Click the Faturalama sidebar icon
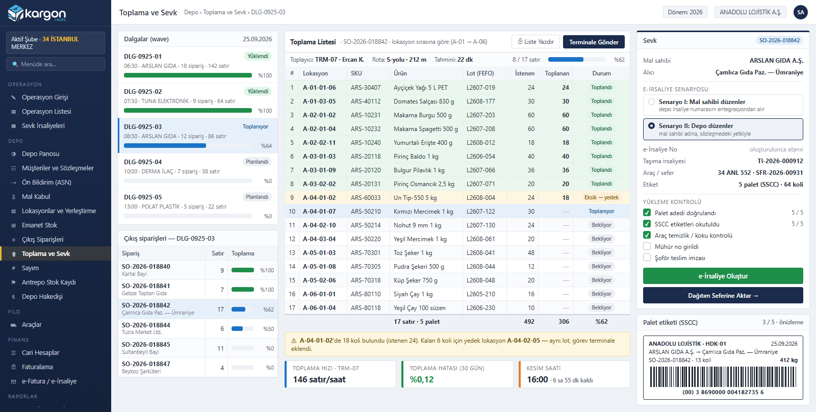This screenshot has width=816, height=412. point(13,367)
